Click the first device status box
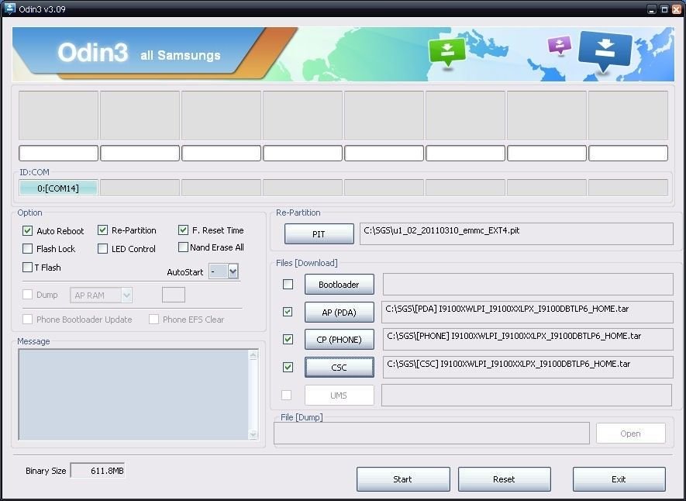 [x=59, y=116]
